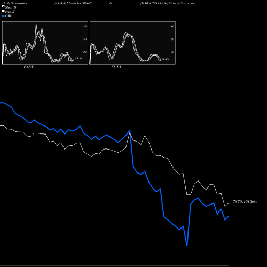
Task: Click the 'FAST' label under left chart
Action: [x=28, y=67]
